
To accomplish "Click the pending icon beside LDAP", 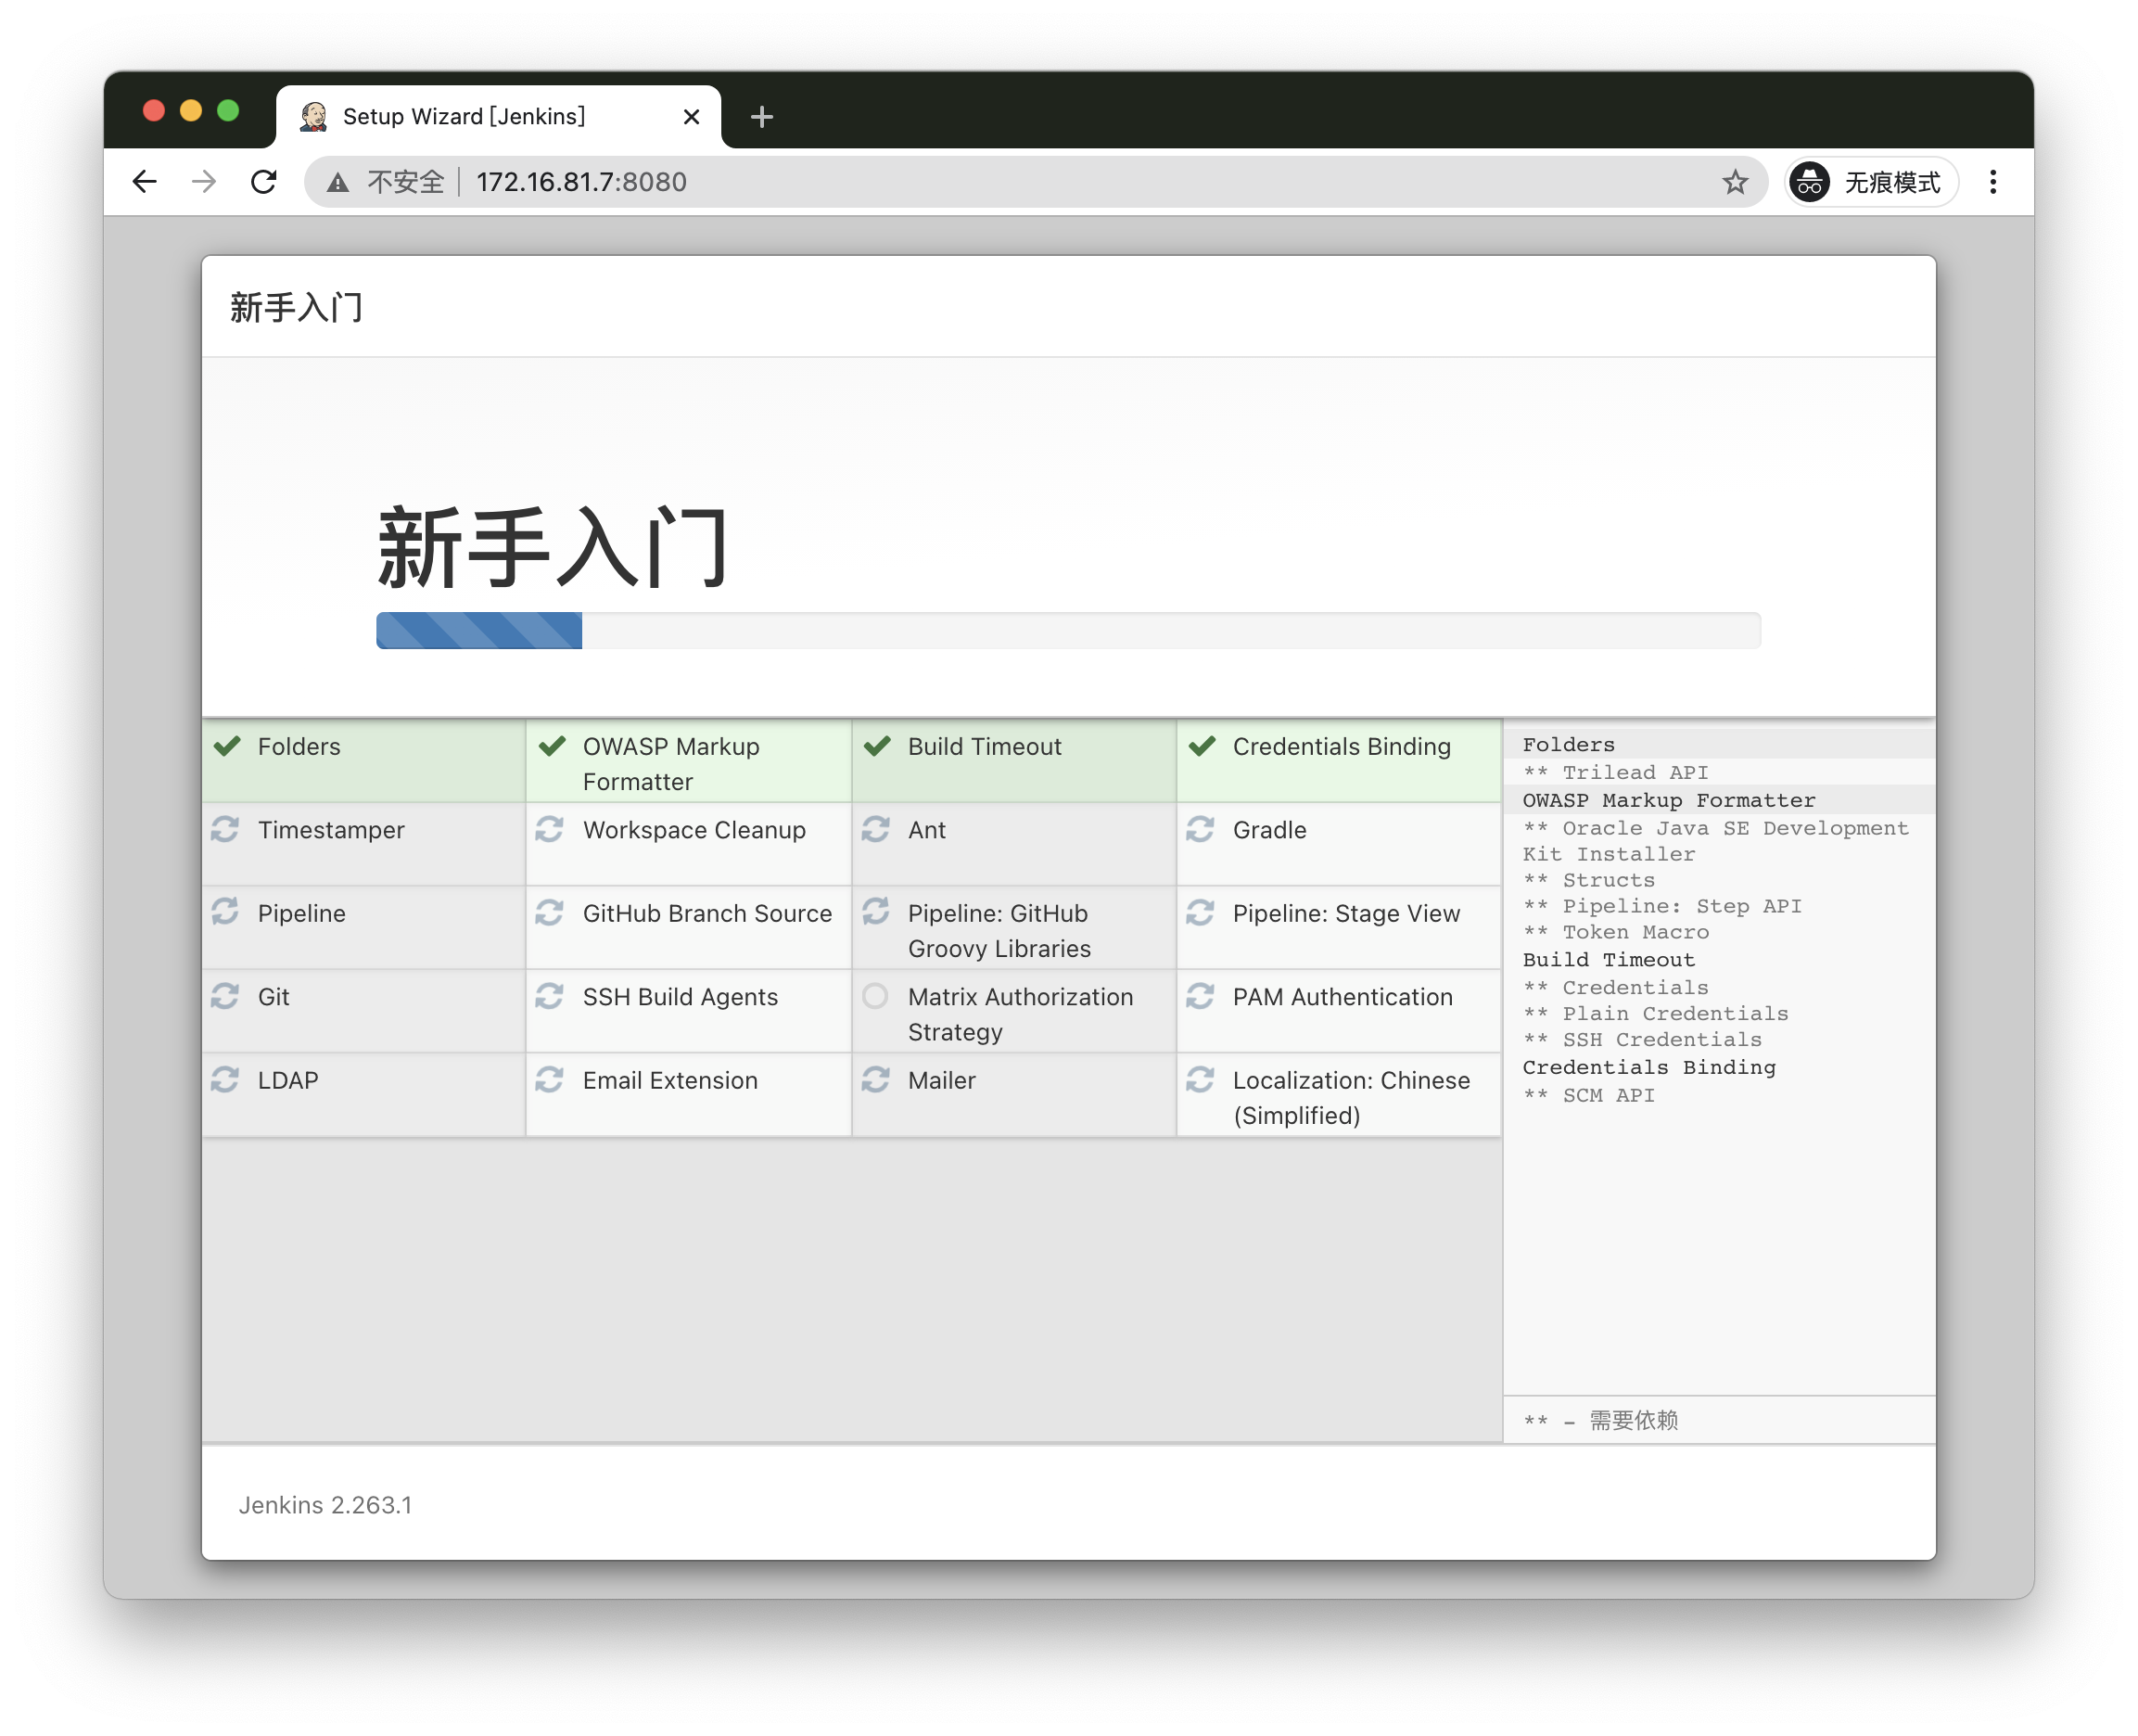I will tap(225, 1079).
